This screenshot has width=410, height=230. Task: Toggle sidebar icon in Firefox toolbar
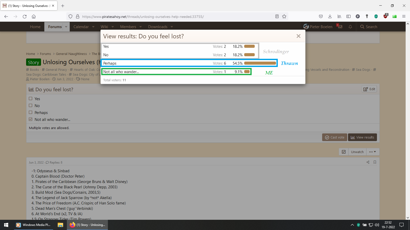pyautogui.click(x=348, y=16)
